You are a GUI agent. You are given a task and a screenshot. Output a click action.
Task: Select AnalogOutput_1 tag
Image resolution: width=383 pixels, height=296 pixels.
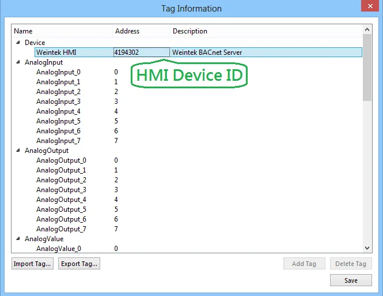pyautogui.click(x=61, y=170)
